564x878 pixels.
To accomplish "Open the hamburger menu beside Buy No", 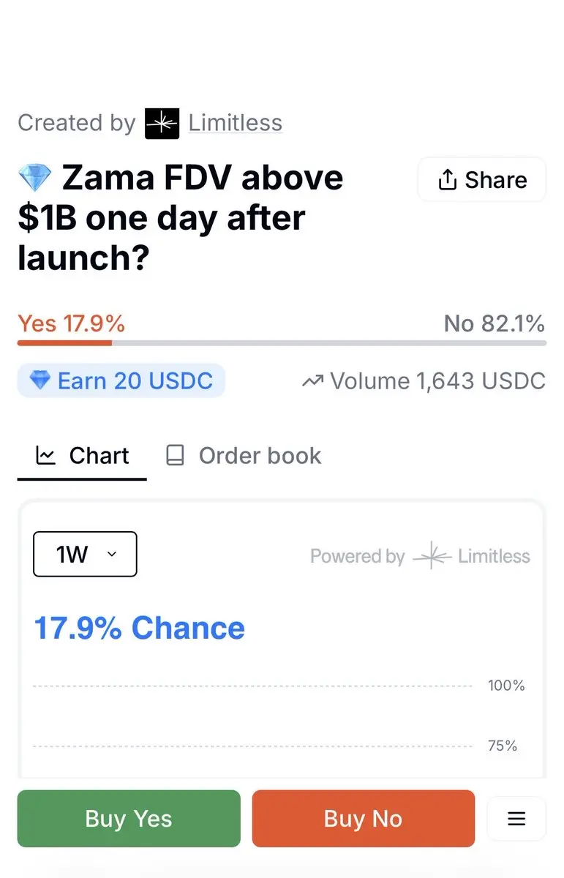I will click(x=516, y=818).
